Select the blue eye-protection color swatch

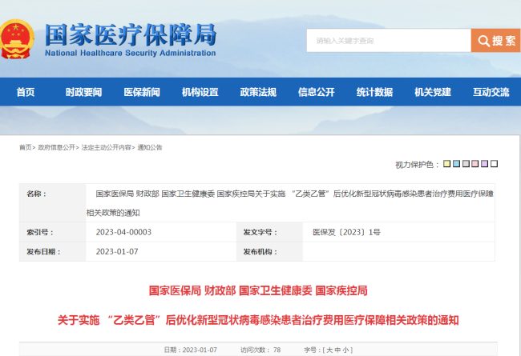[x=457, y=163]
